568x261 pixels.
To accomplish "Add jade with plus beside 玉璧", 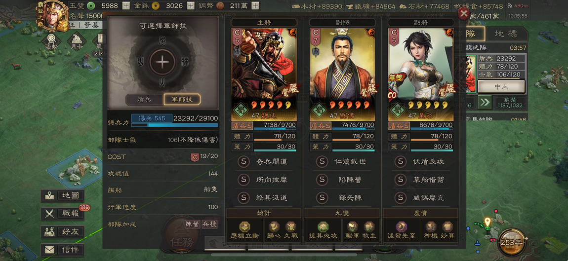I will tap(125, 6).
